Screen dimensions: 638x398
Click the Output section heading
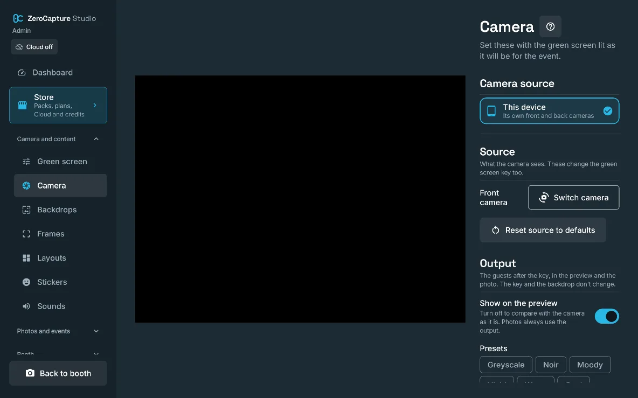click(x=497, y=263)
